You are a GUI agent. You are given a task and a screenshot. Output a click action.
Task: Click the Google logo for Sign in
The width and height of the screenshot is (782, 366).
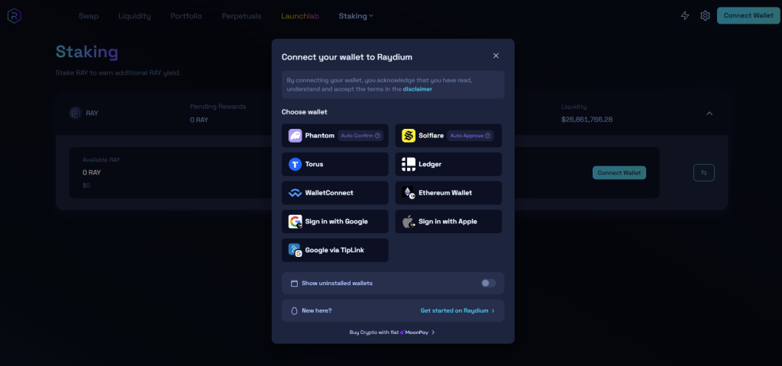pos(296,222)
